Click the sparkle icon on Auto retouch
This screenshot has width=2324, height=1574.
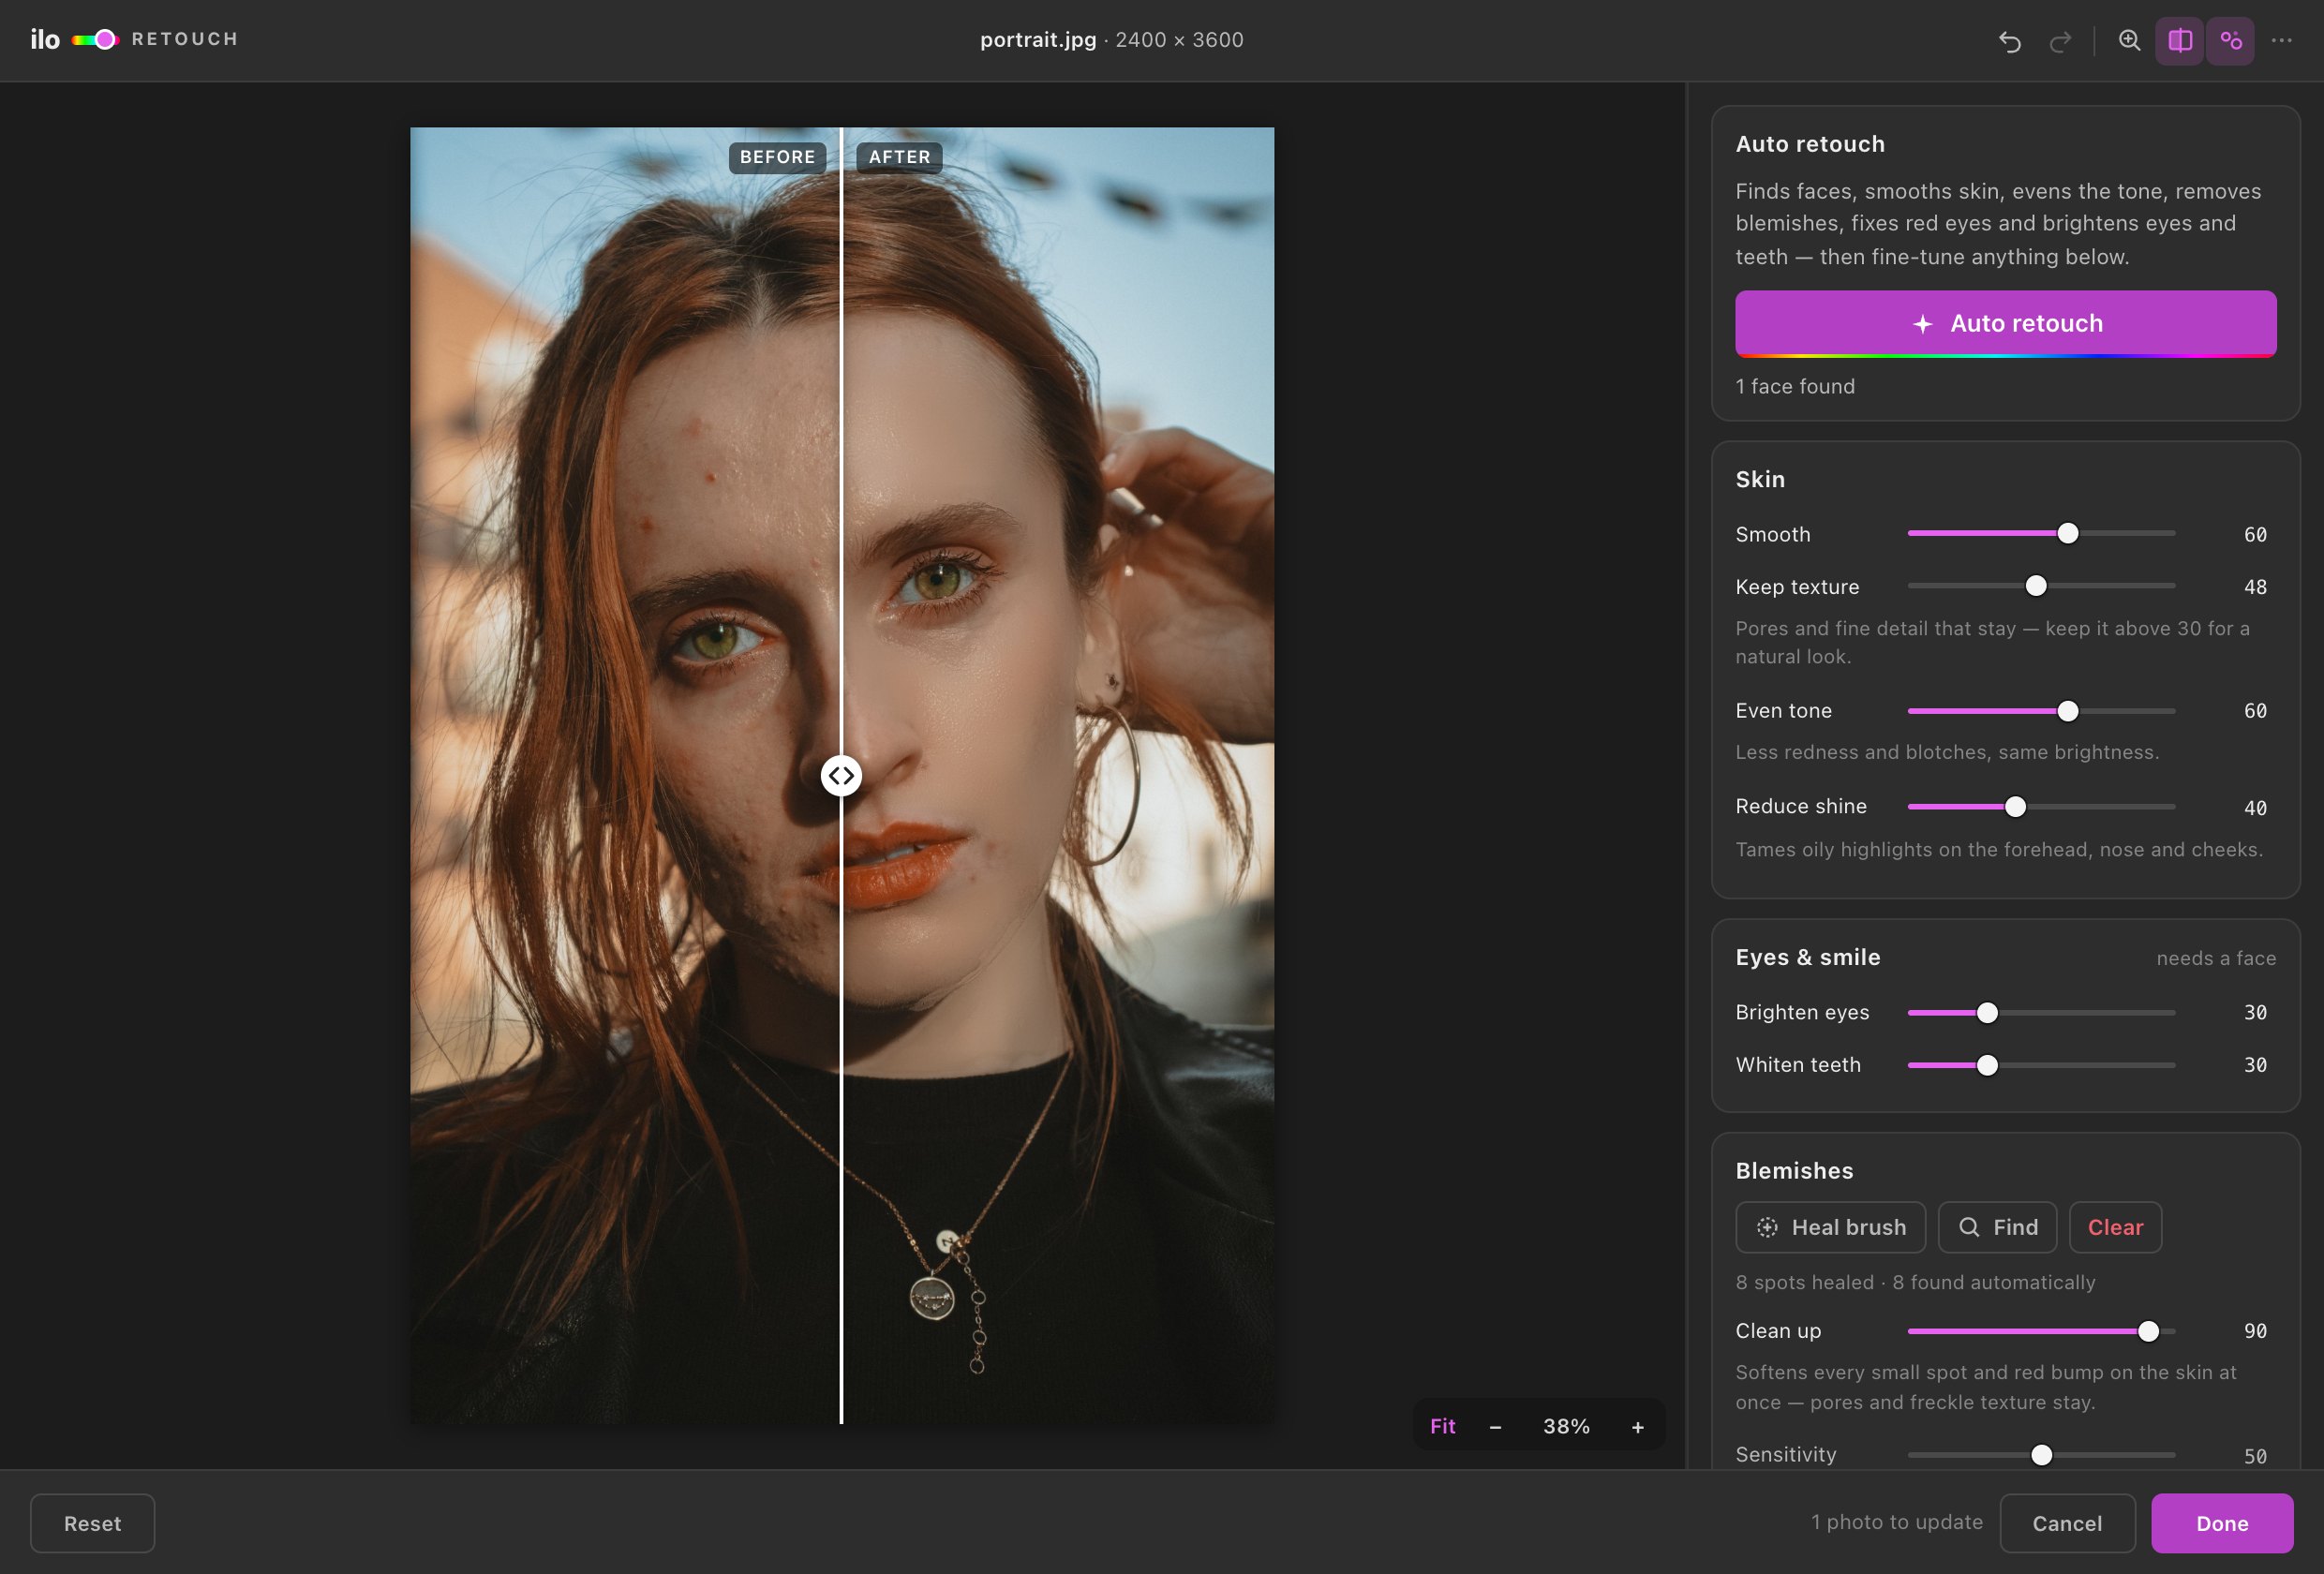(x=1922, y=324)
